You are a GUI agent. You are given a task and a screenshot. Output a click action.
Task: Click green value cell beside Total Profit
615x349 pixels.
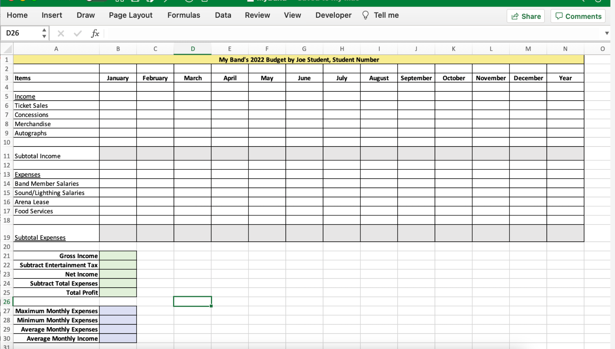[118, 292]
